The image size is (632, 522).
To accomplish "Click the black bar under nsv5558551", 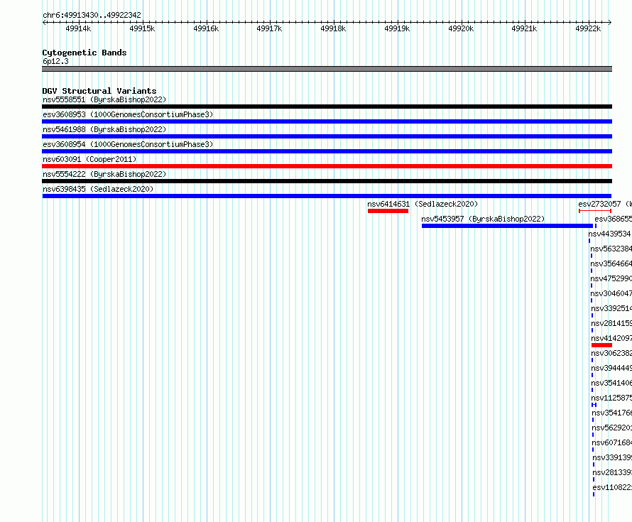I will [x=327, y=107].
